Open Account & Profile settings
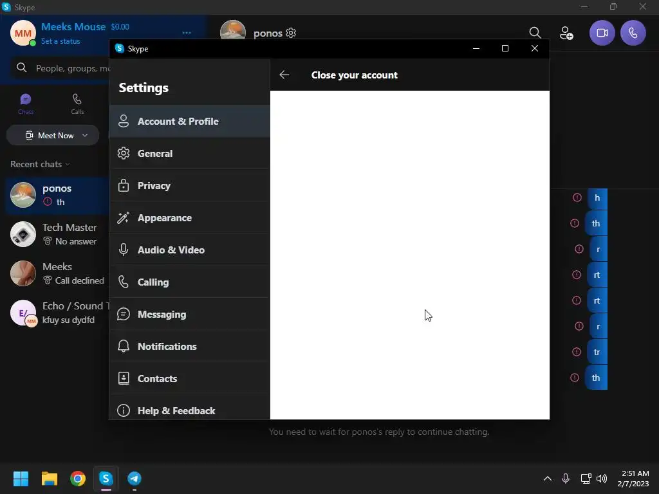The width and height of the screenshot is (659, 494). 190,121
